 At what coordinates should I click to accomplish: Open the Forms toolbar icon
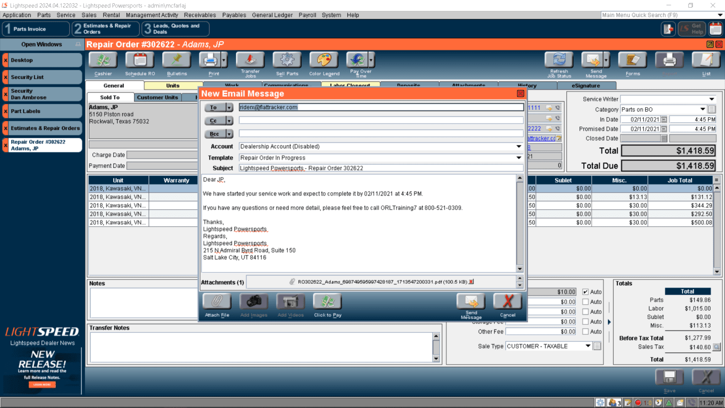click(x=632, y=60)
